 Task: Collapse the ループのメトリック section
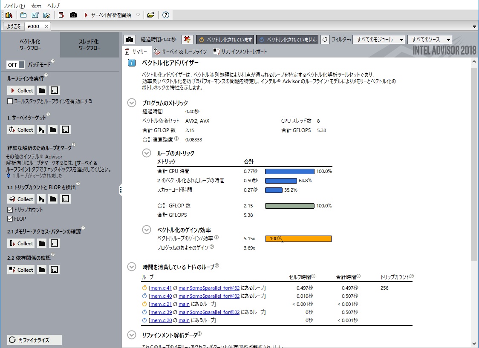click(x=146, y=153)
